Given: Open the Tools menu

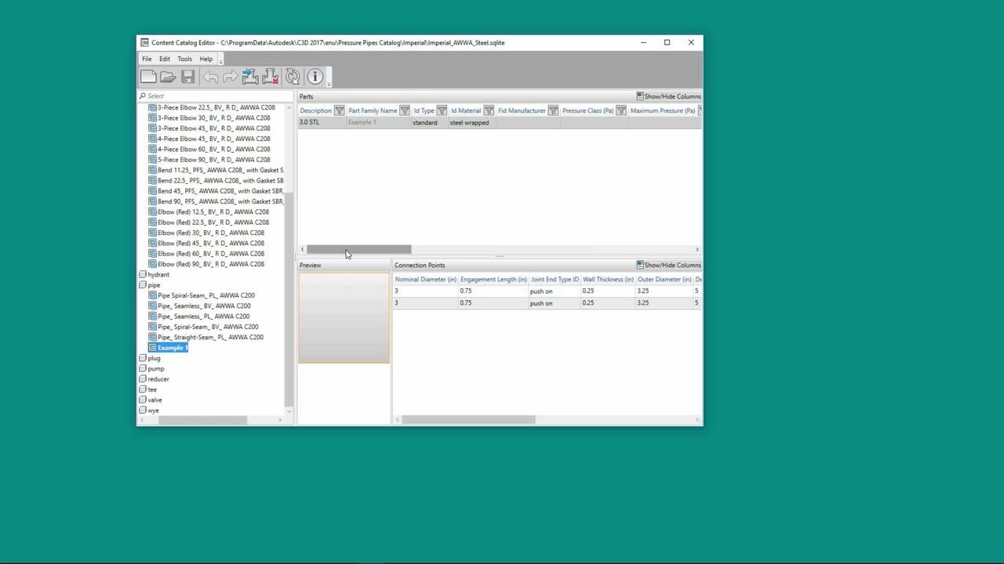Looking at the screenshot, I should coord(184,59).
